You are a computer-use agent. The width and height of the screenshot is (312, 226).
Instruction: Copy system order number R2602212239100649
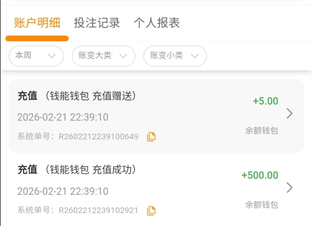click(151, 137)
